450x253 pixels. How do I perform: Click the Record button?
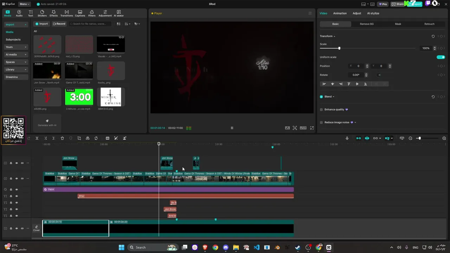[59, 24]
